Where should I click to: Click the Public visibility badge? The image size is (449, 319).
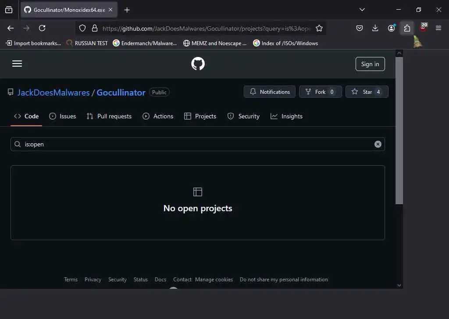point(159,92)
